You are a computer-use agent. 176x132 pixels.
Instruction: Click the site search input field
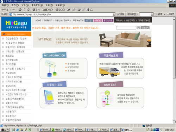pos(126,28)
